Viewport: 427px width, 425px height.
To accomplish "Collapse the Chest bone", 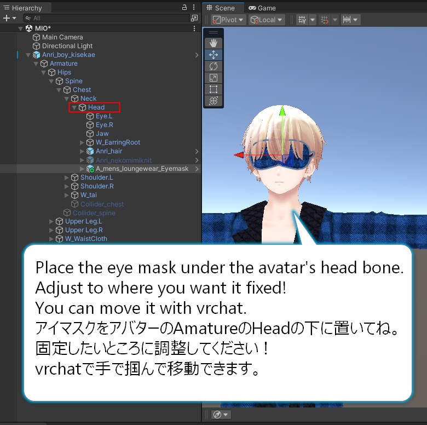I will click(x=59, y=90).
